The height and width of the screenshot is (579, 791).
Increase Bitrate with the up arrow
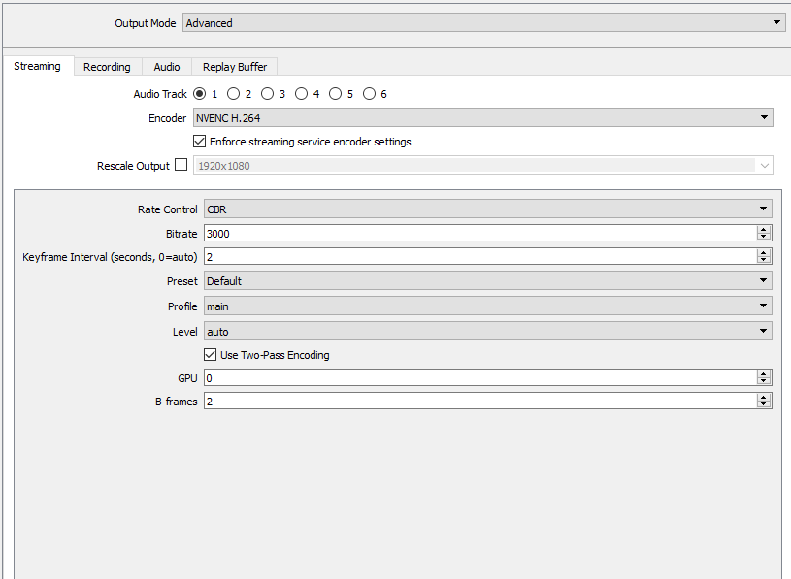764,229
